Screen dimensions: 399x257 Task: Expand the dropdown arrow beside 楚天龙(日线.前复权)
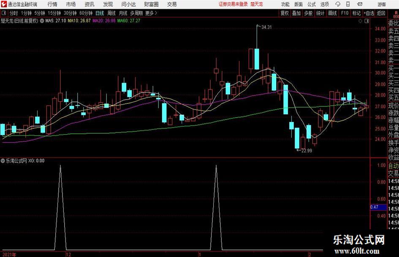coord(42,21)
